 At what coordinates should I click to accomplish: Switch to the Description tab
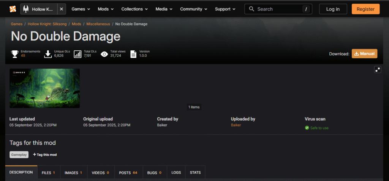(x=21, y=172)
